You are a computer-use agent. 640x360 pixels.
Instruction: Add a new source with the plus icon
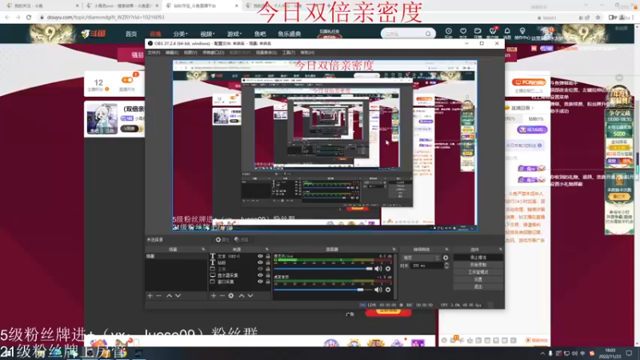tap(214, 295)
